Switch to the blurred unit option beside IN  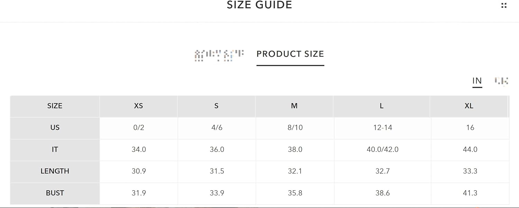tap(501, 81)
